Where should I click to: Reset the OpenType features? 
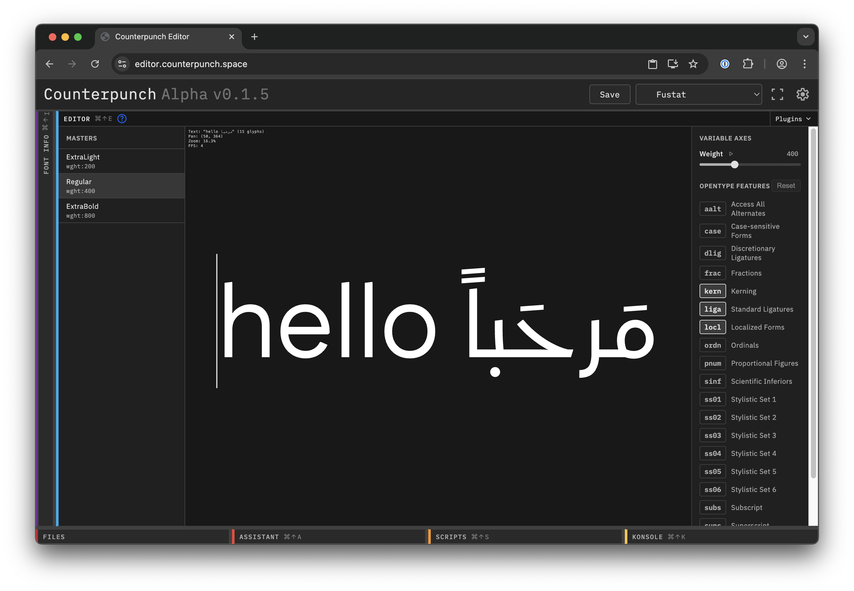click(786, 185)
